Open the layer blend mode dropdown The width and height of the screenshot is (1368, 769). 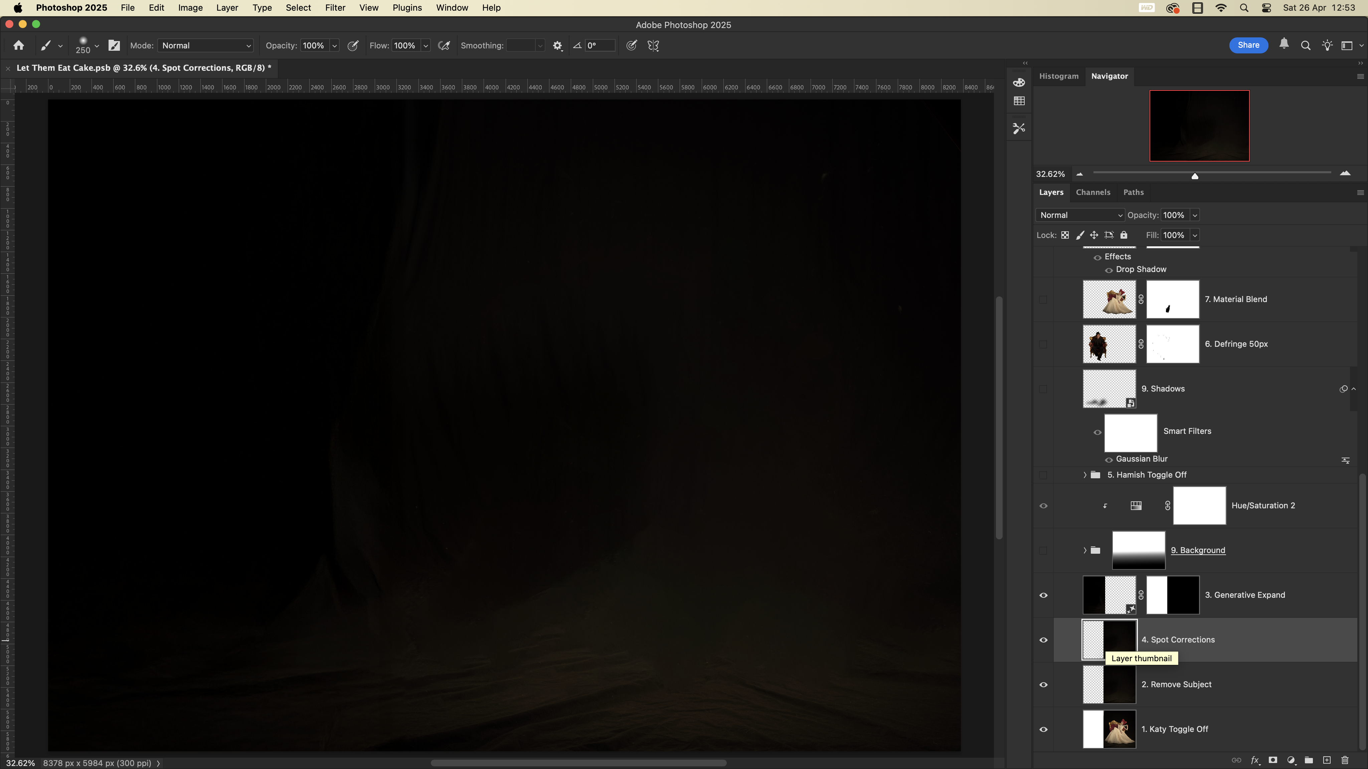point(1080,215)
